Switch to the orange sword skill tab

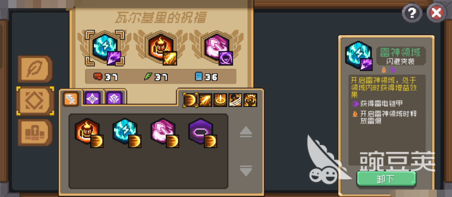pos(71,99)
